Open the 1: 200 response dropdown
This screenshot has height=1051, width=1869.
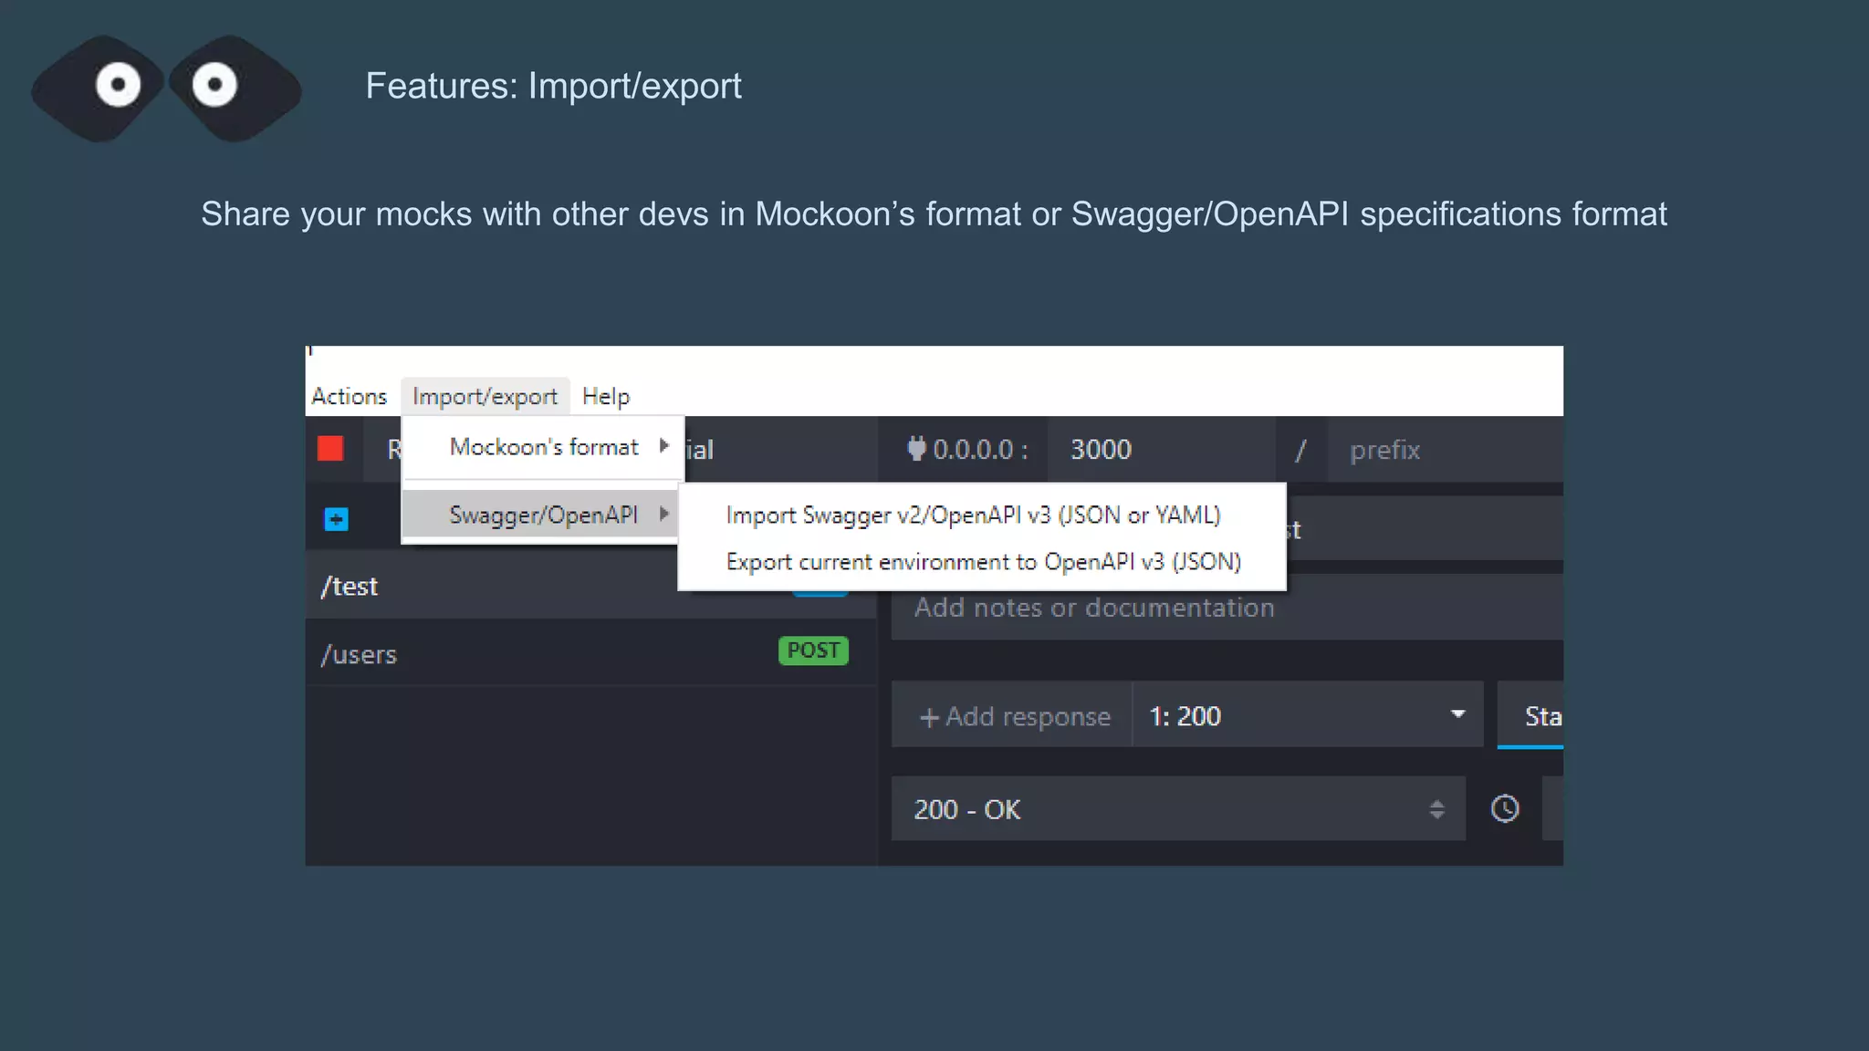click(x=1307, y=716)
